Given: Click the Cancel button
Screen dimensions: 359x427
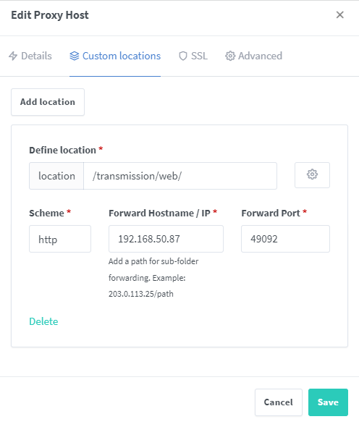Looking at the screenshot, I should click(x=279, y=402).
